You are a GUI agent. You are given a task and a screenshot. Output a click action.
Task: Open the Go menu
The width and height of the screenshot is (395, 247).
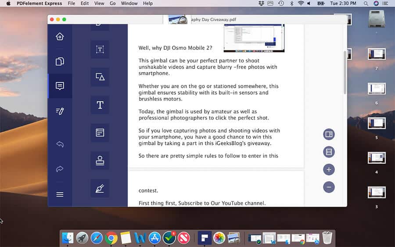point(113,3)
